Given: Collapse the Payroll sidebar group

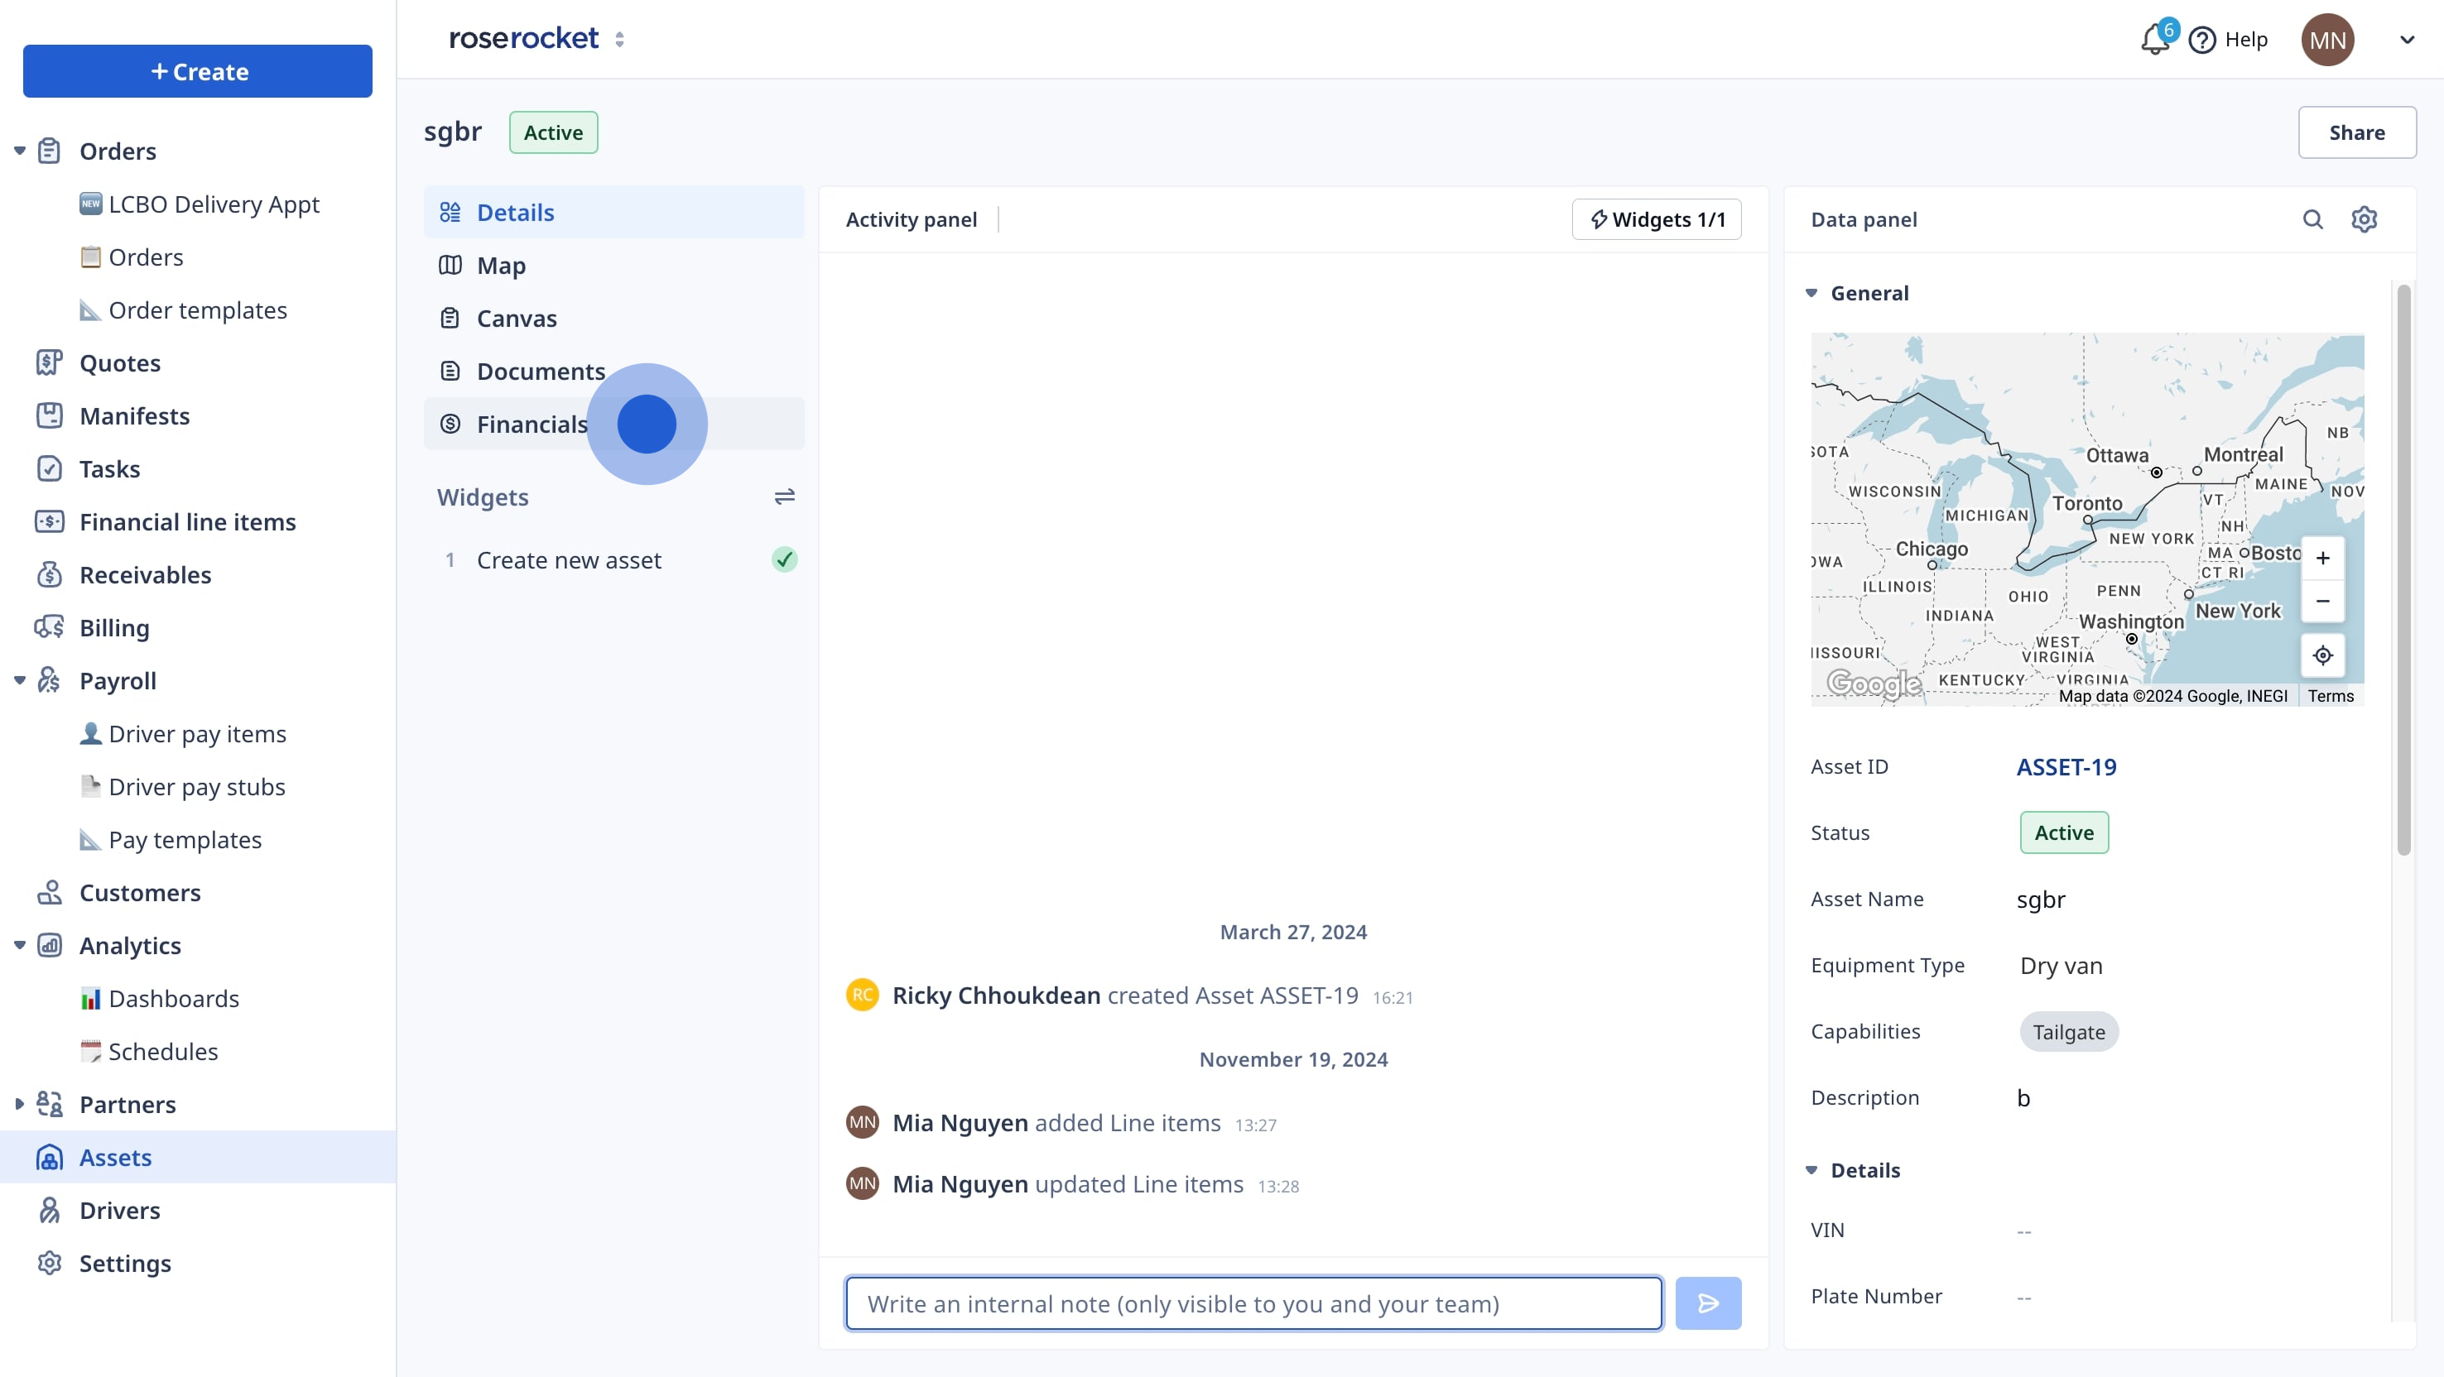Looking at the screenshot, I should [19, 680].
